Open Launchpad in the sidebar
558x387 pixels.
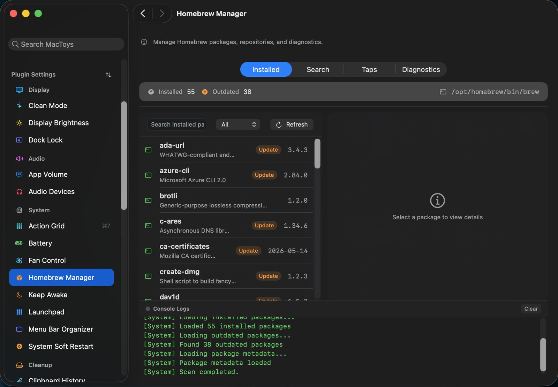[x=61, y=312]
